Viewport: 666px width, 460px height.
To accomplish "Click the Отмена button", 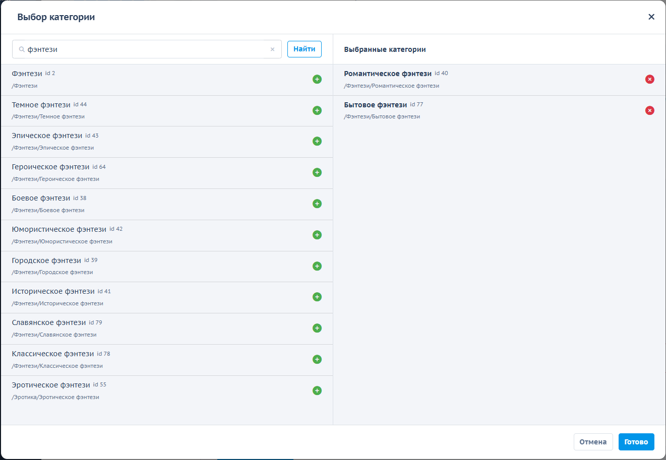I will click(x=593, y=442).
